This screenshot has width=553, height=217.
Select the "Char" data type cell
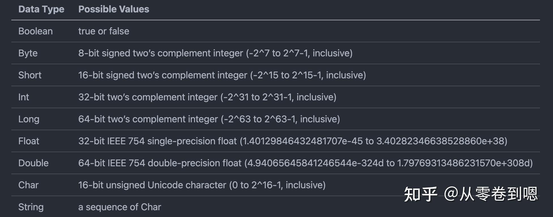(28, 185)
